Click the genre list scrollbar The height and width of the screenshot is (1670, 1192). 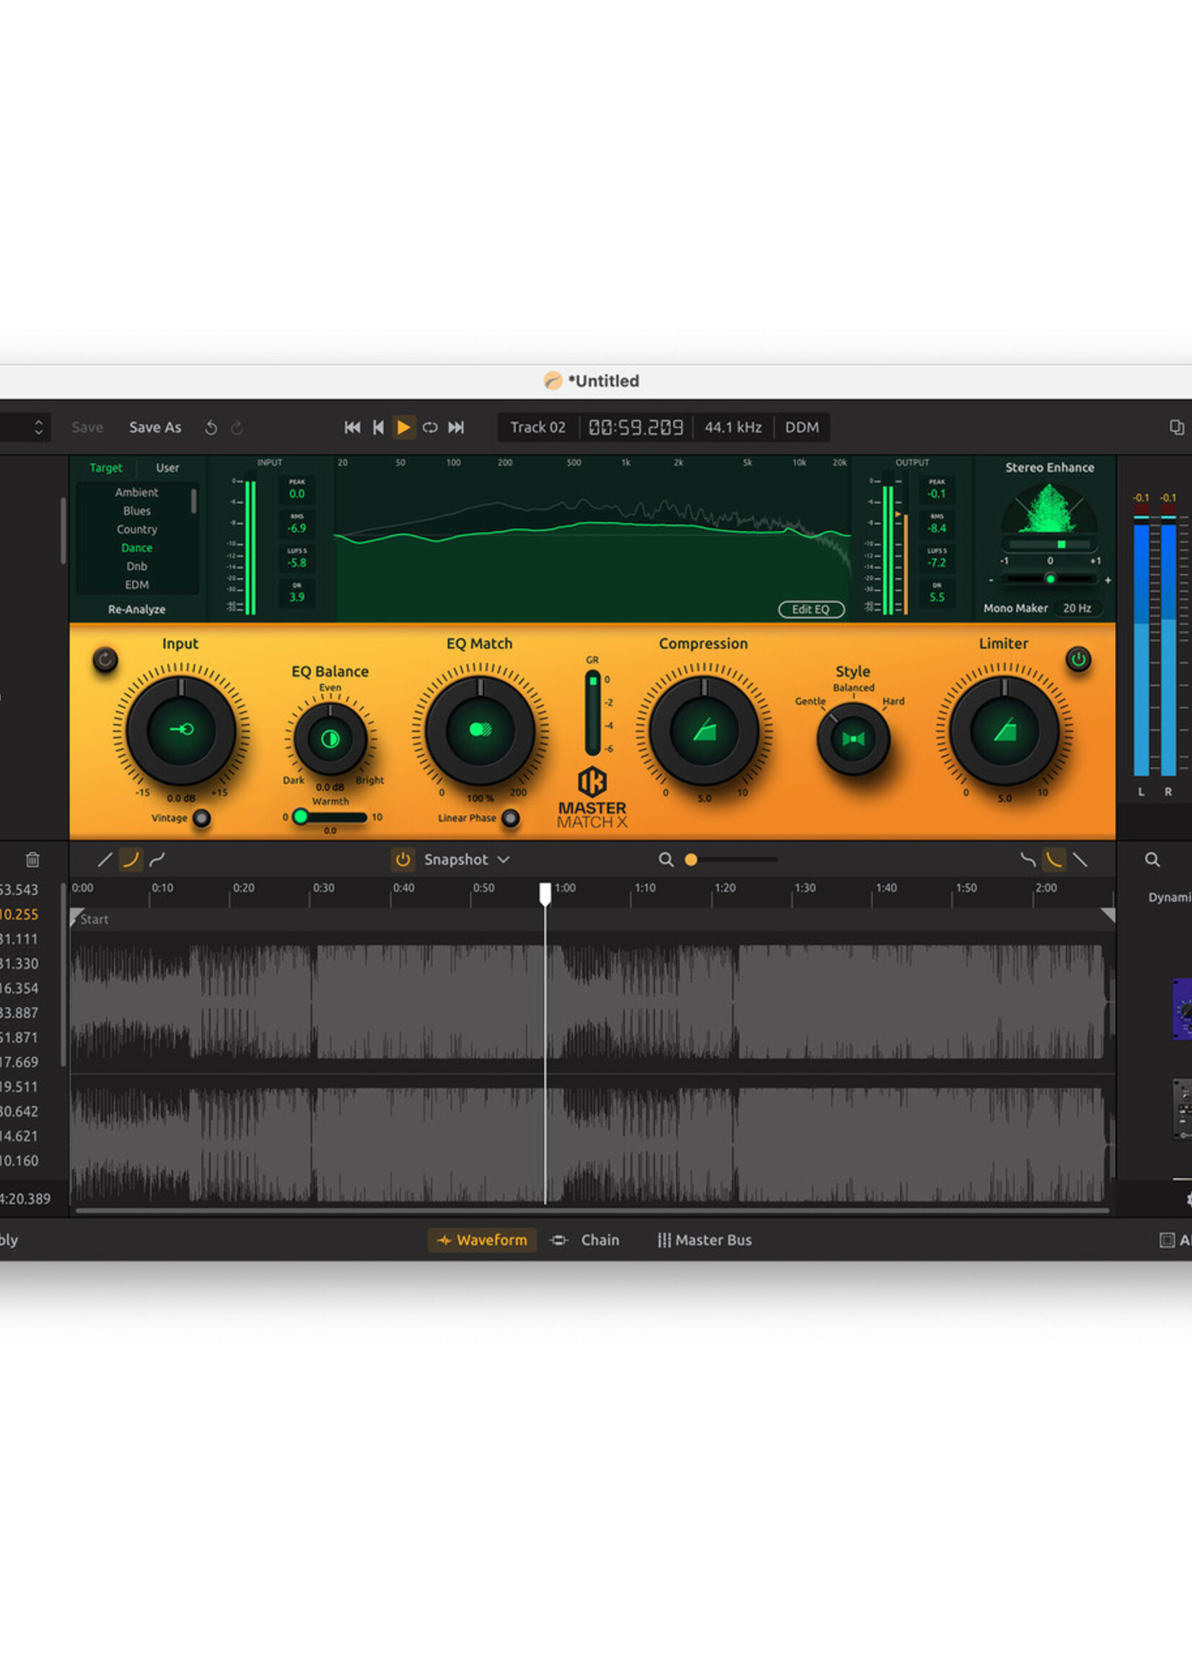tap(194, 501)
